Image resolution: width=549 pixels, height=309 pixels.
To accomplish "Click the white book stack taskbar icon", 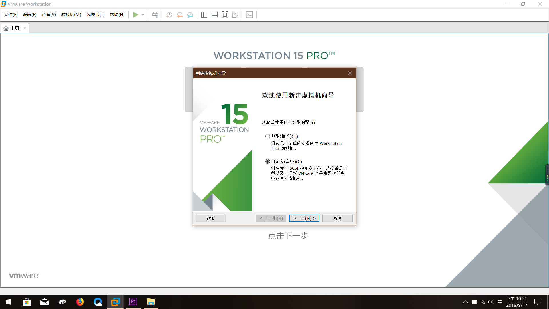I will coord(62,302).
